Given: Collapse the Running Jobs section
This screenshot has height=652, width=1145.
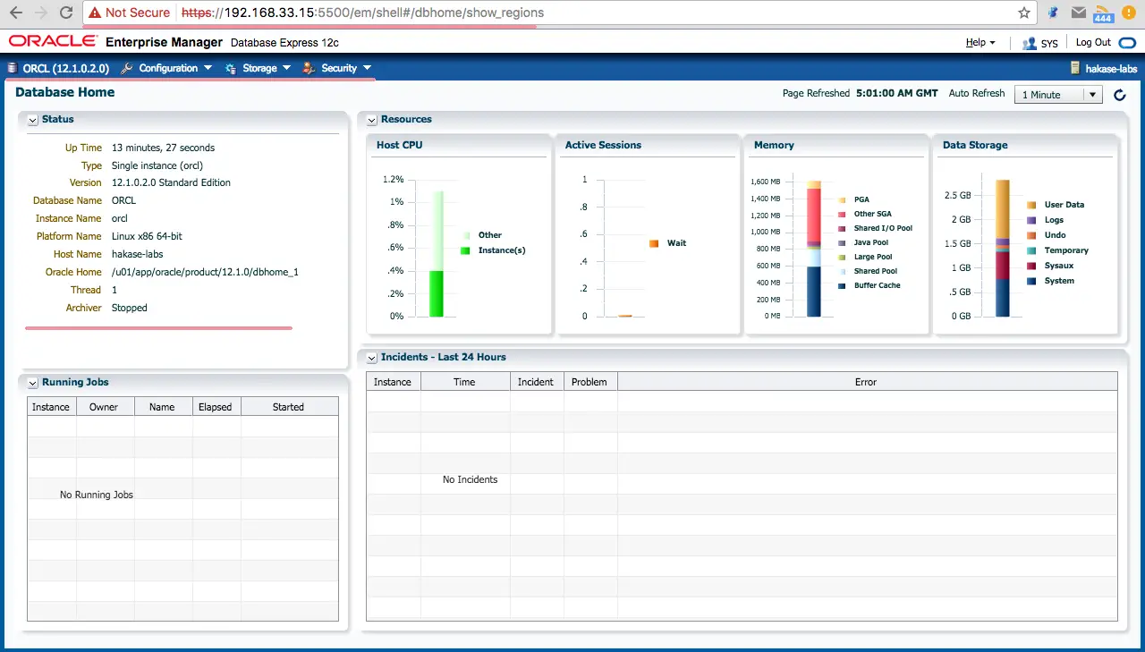Looking at the screenshot, I should (32, 383).
